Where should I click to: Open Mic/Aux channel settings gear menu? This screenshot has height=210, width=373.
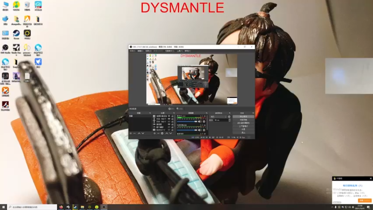coord(204,121)
